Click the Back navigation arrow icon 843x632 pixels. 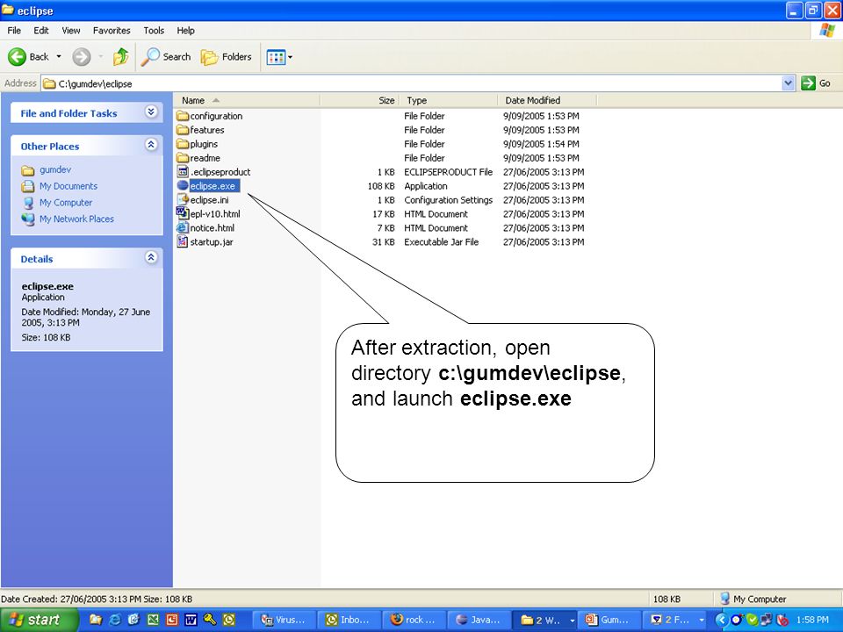[17, 56]
